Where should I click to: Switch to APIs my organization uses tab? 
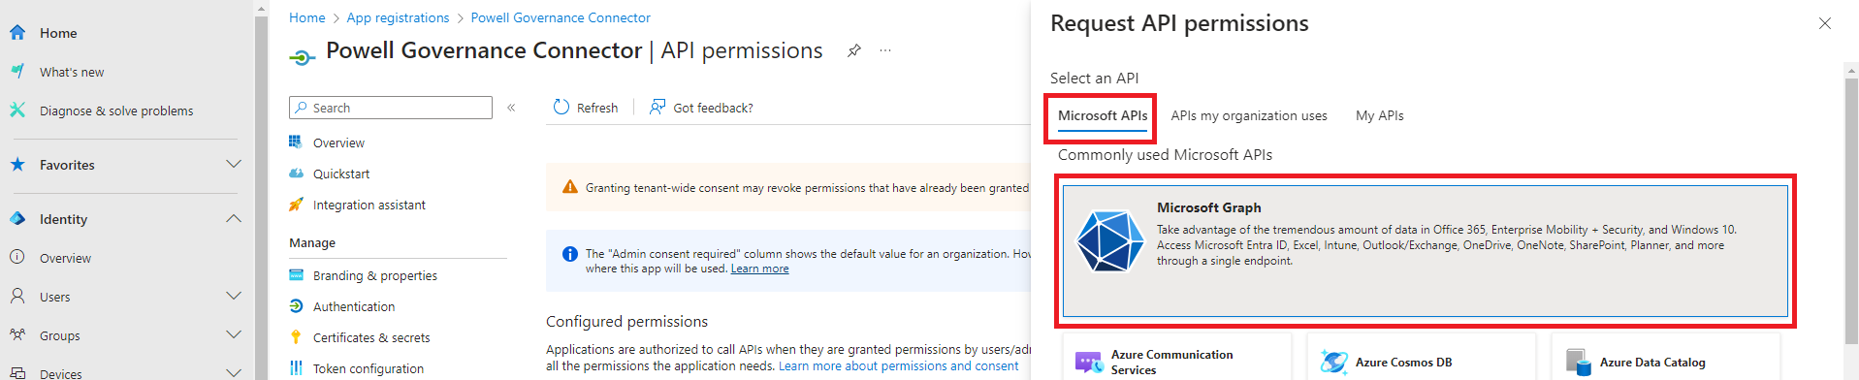pyautogui.click(x=1249, y=115)
